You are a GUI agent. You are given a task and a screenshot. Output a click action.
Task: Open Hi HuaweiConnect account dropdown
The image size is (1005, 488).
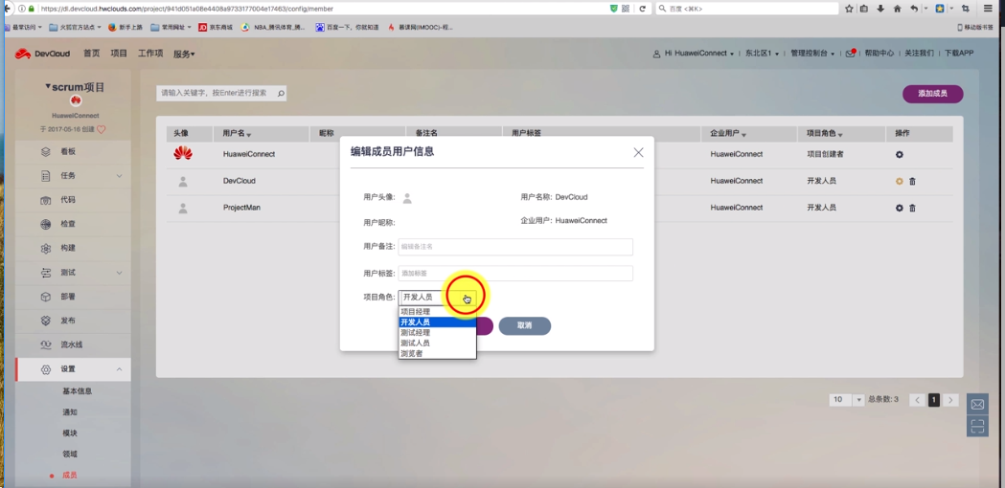694,54
